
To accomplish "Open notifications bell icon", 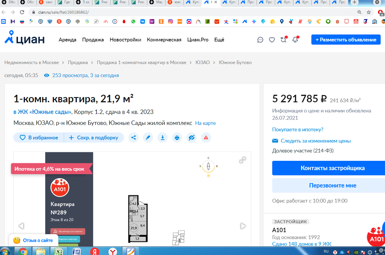I will (x=295, y=39).
